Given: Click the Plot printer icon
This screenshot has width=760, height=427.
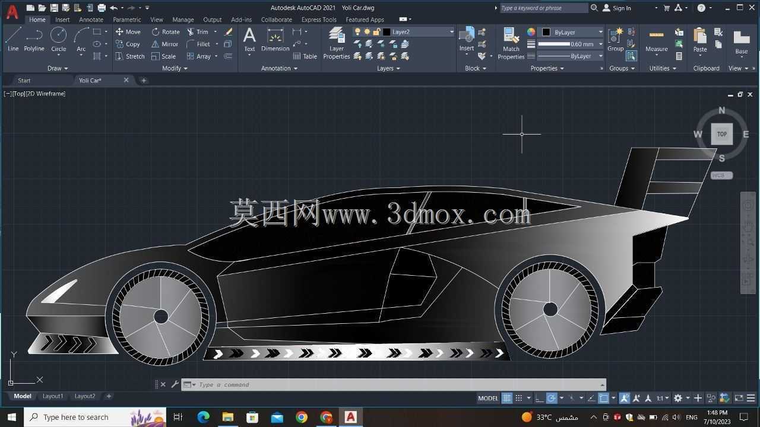Looking at the screenshot, I should (102, 8).
